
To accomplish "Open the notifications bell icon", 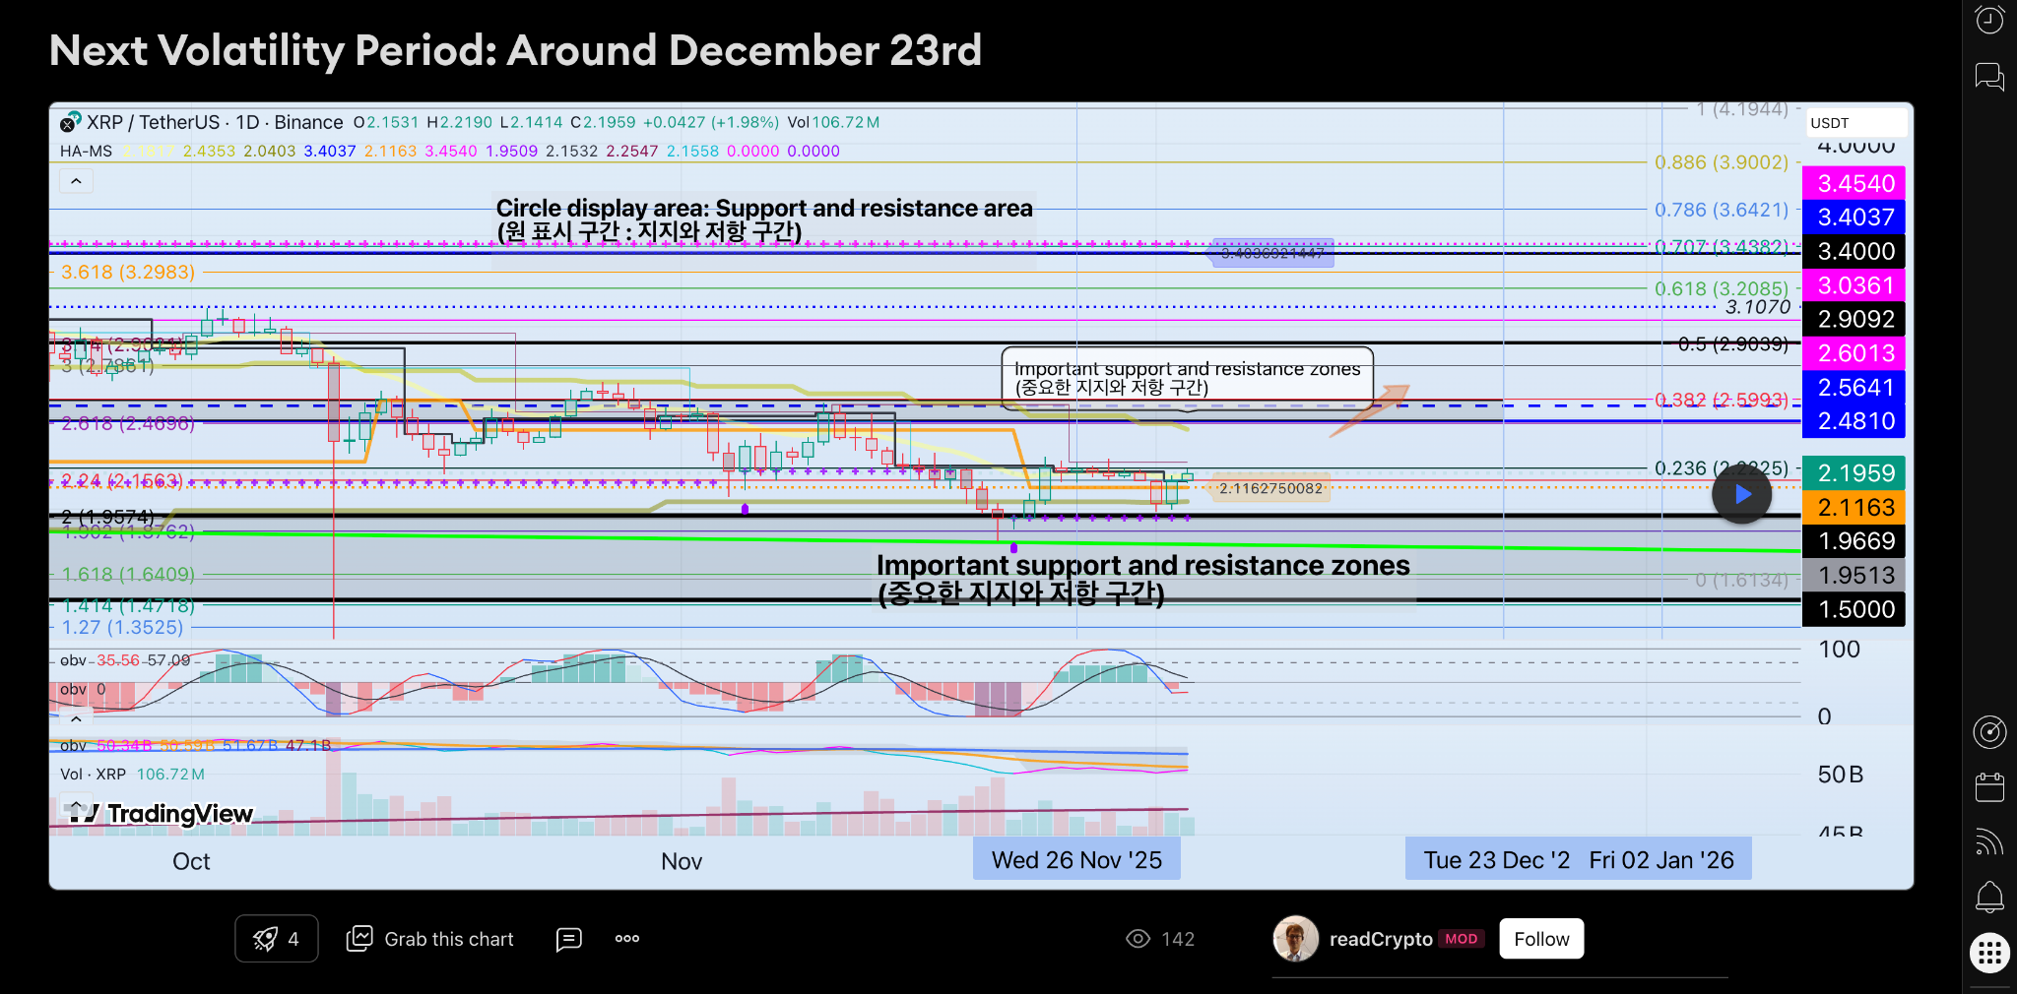I will (x=1989, y=897).
